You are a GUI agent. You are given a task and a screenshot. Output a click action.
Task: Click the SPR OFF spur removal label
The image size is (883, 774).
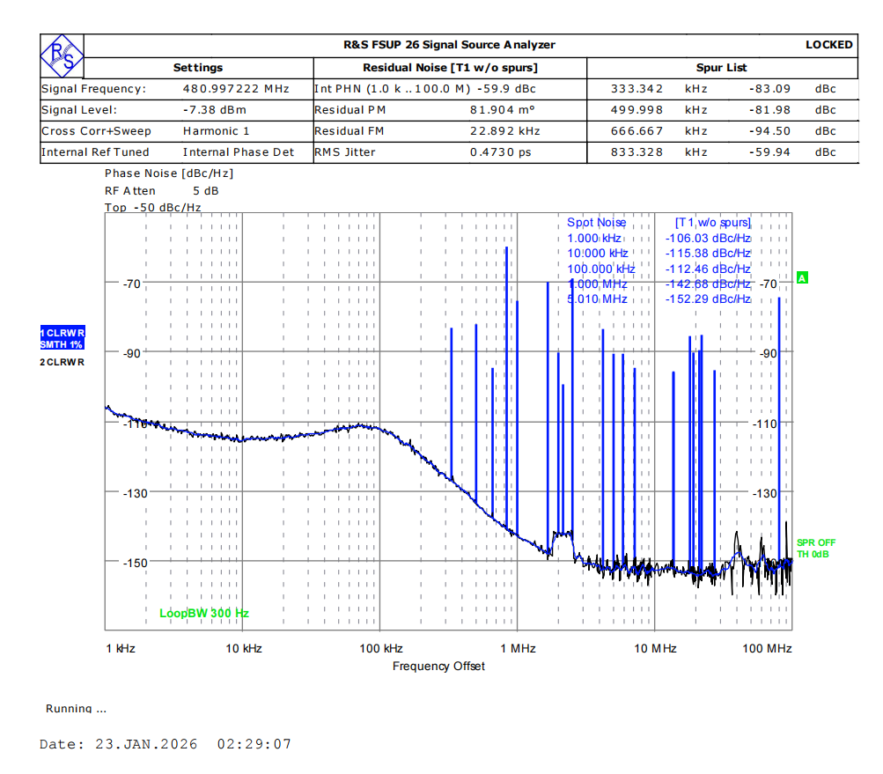point(816,542)
